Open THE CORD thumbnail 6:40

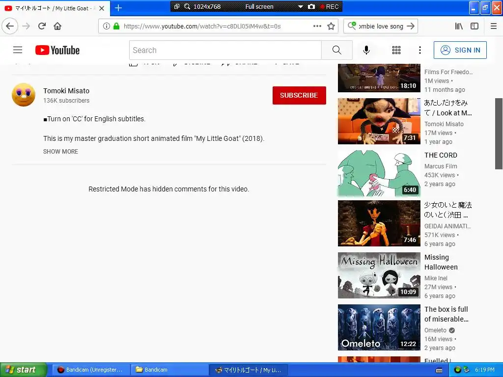point(379,173)
